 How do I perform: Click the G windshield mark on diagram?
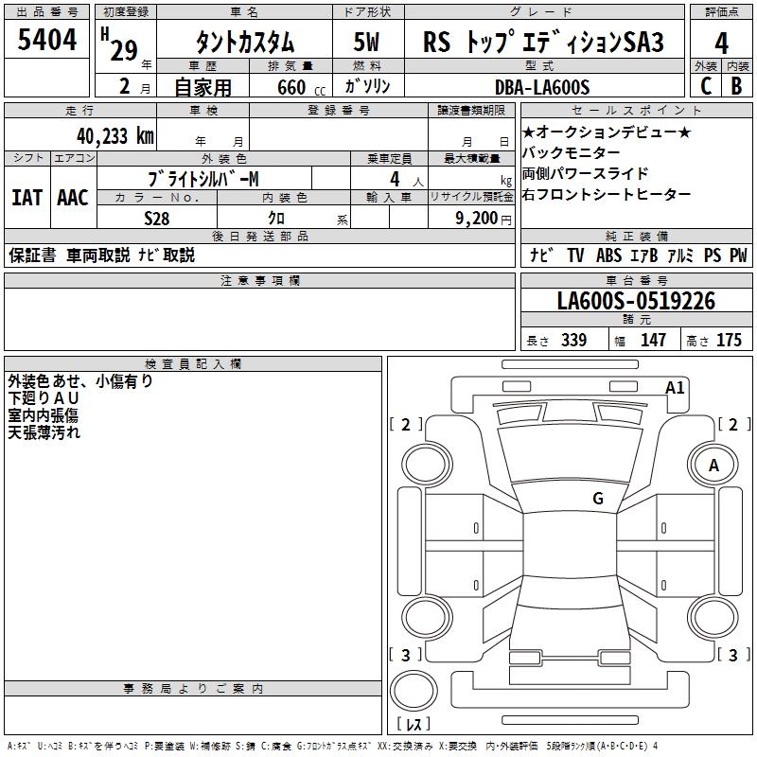point(598,499)
